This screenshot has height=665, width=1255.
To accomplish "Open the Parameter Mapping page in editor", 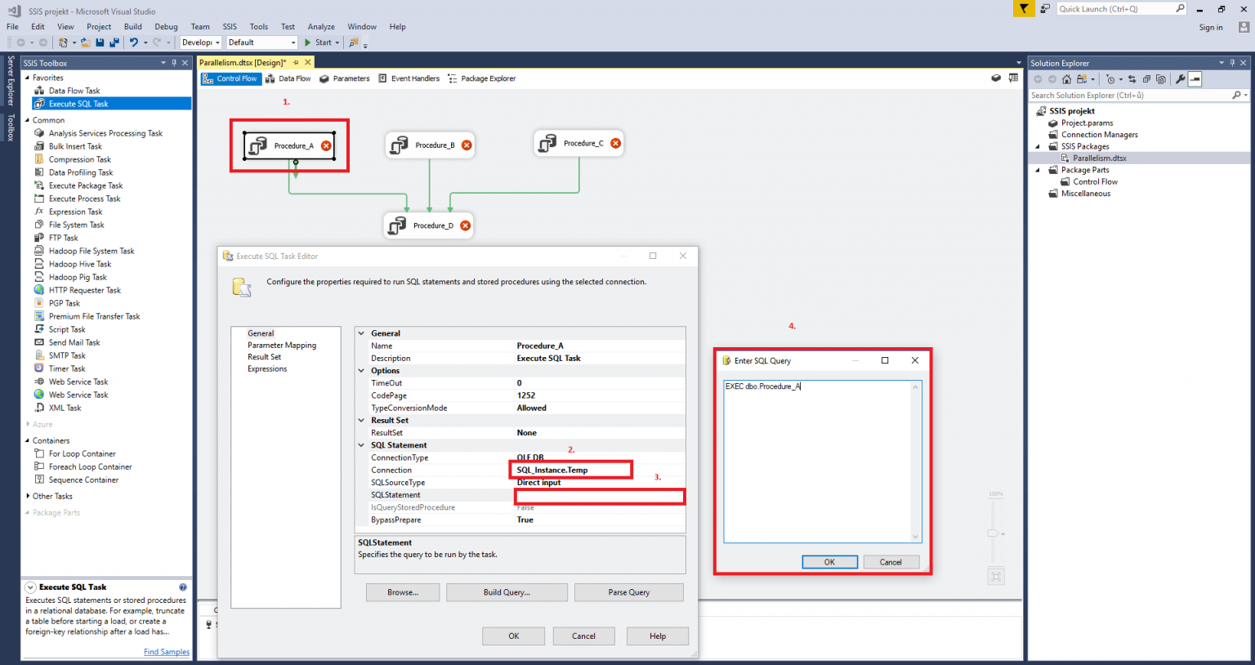I will pos(282,346).
